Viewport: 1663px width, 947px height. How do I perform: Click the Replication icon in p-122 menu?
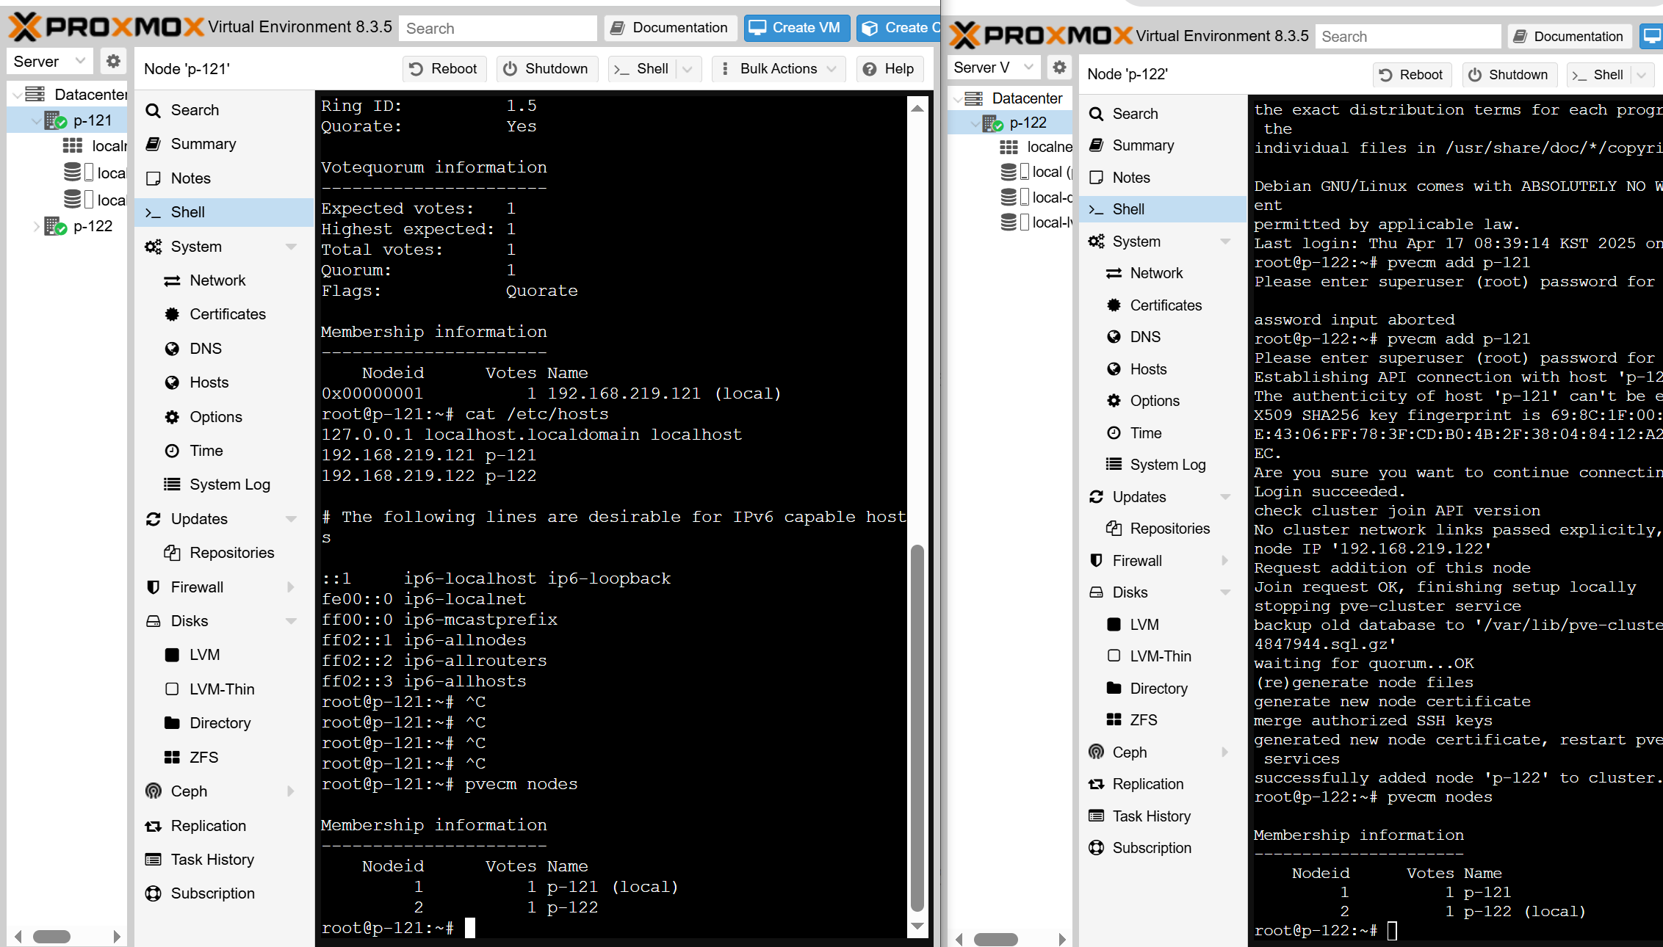(1096, 784)
